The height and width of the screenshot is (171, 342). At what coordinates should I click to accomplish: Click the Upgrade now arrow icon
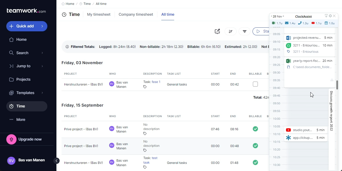[11, 139]
